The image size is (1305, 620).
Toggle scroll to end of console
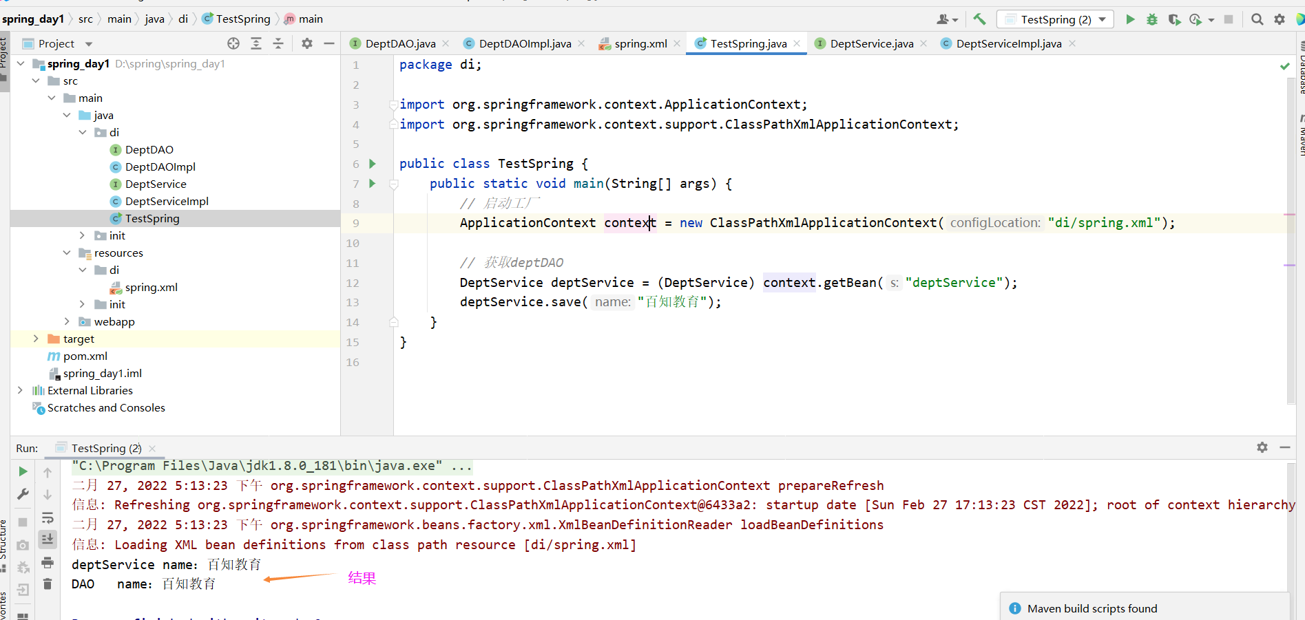click(48, 539)
